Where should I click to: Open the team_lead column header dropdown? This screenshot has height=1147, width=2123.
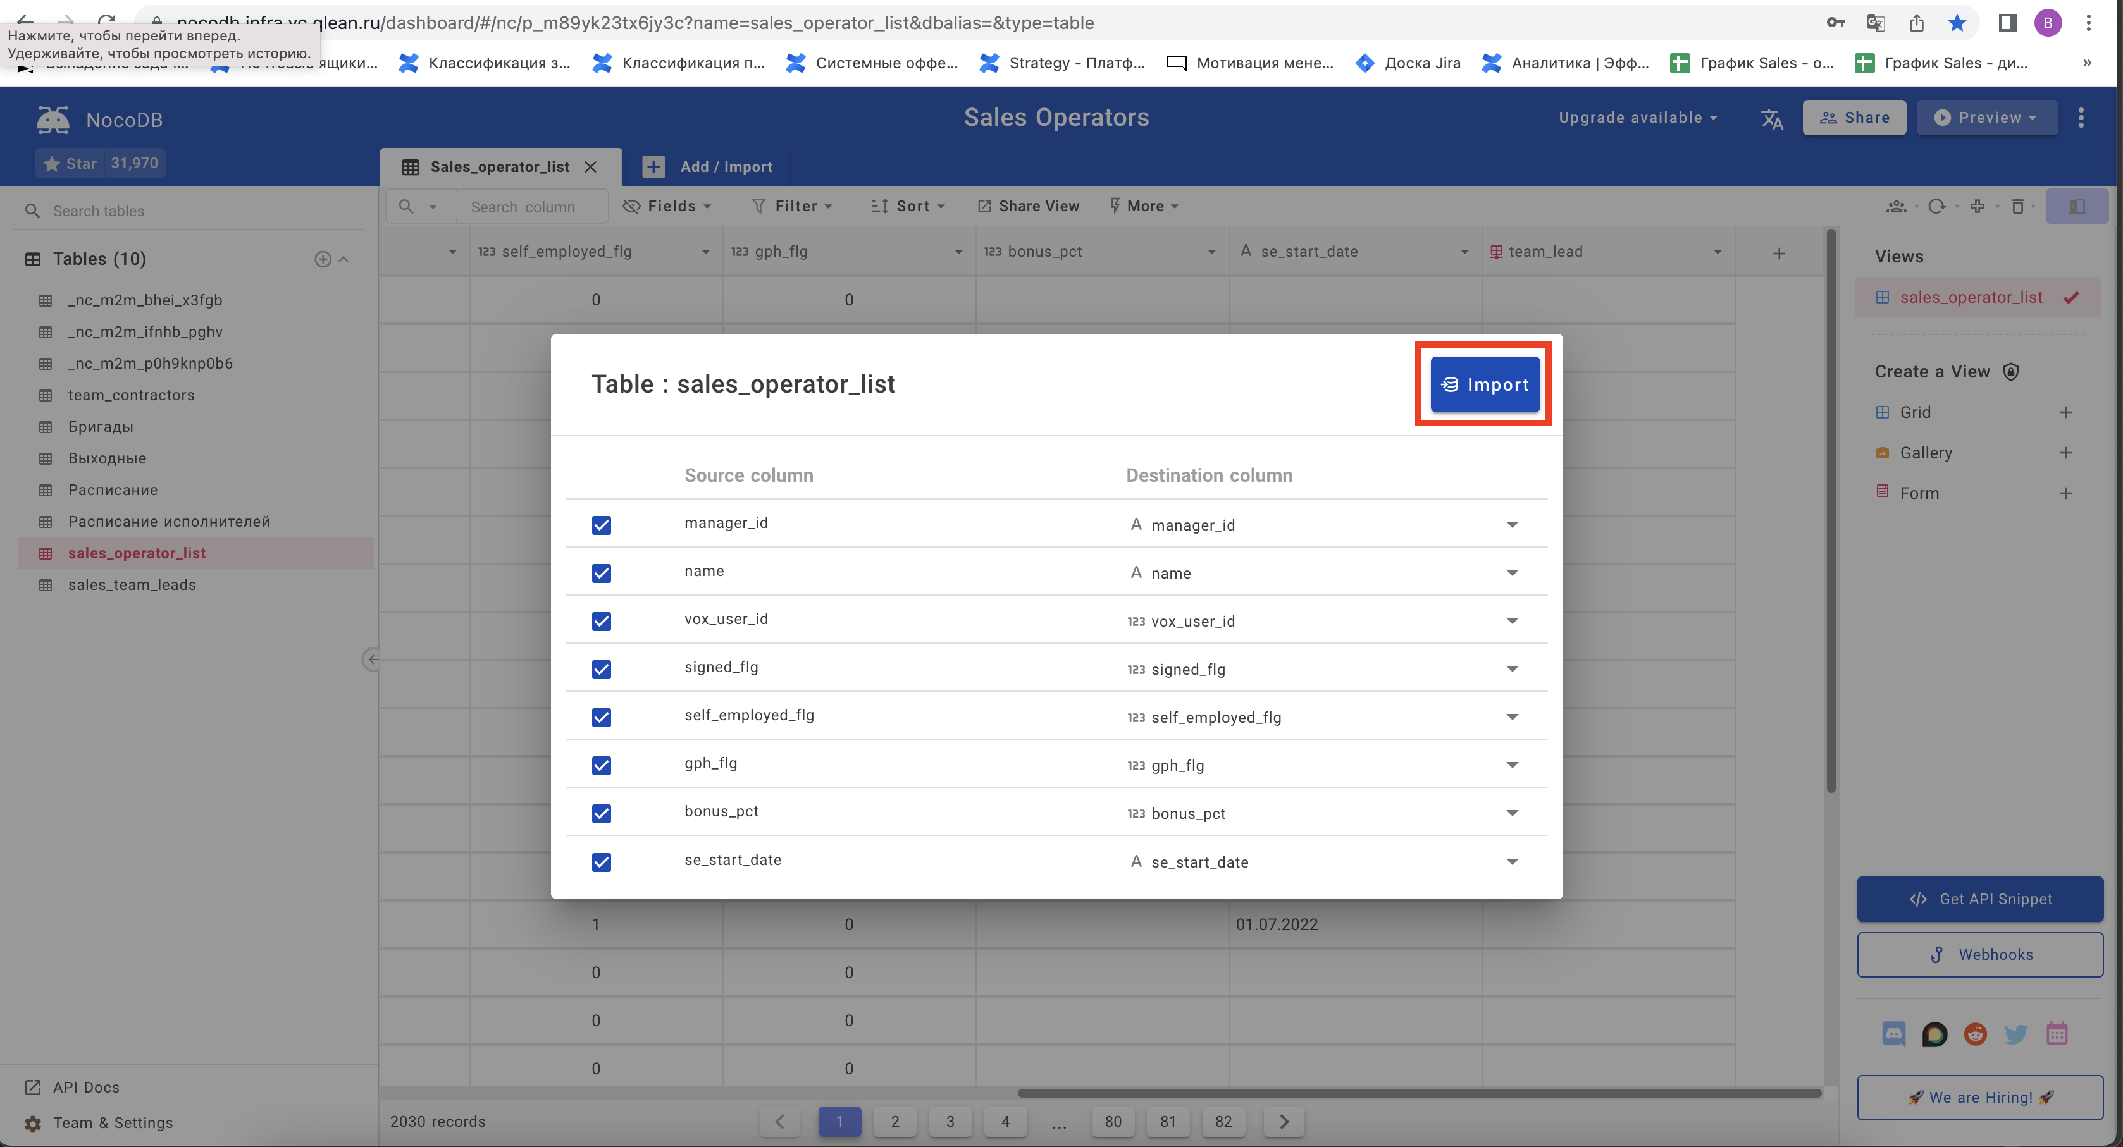pyautogui.click(x=1718, y=251)
